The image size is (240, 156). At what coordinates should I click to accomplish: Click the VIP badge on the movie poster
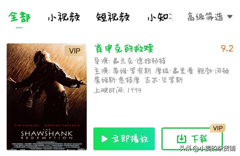click(x=75, y=51)
